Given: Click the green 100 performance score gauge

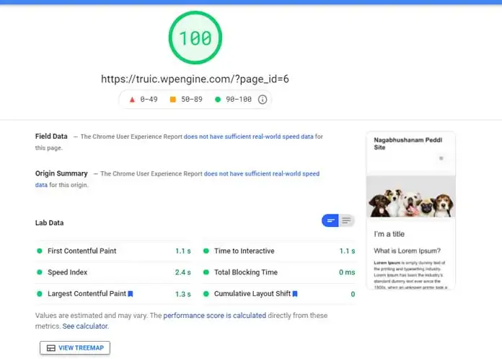Looking at the screenshot, I should 195,38.
